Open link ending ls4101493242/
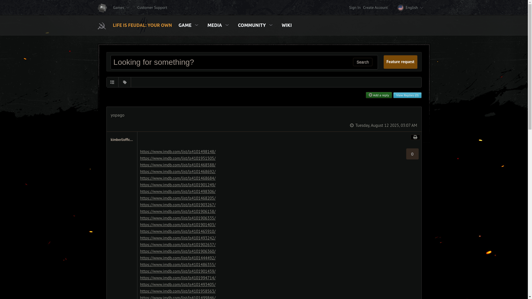Viewport: 532px width, 299px height. point(178,238)
